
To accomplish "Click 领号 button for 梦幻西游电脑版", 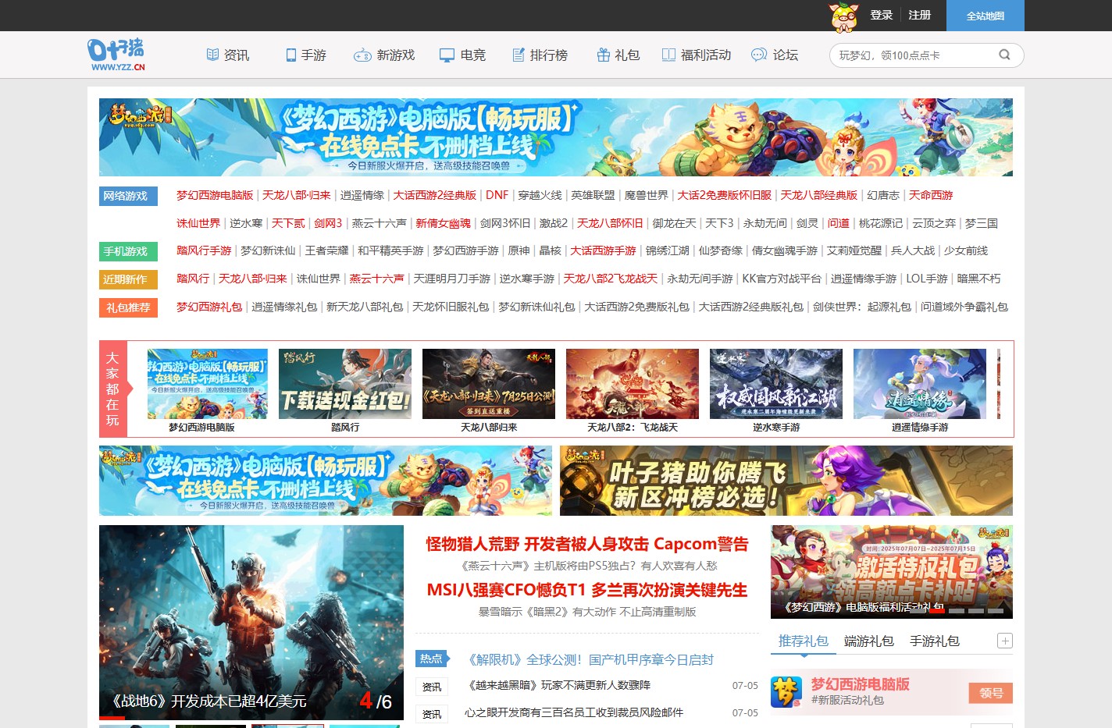I will pos(991,693).
